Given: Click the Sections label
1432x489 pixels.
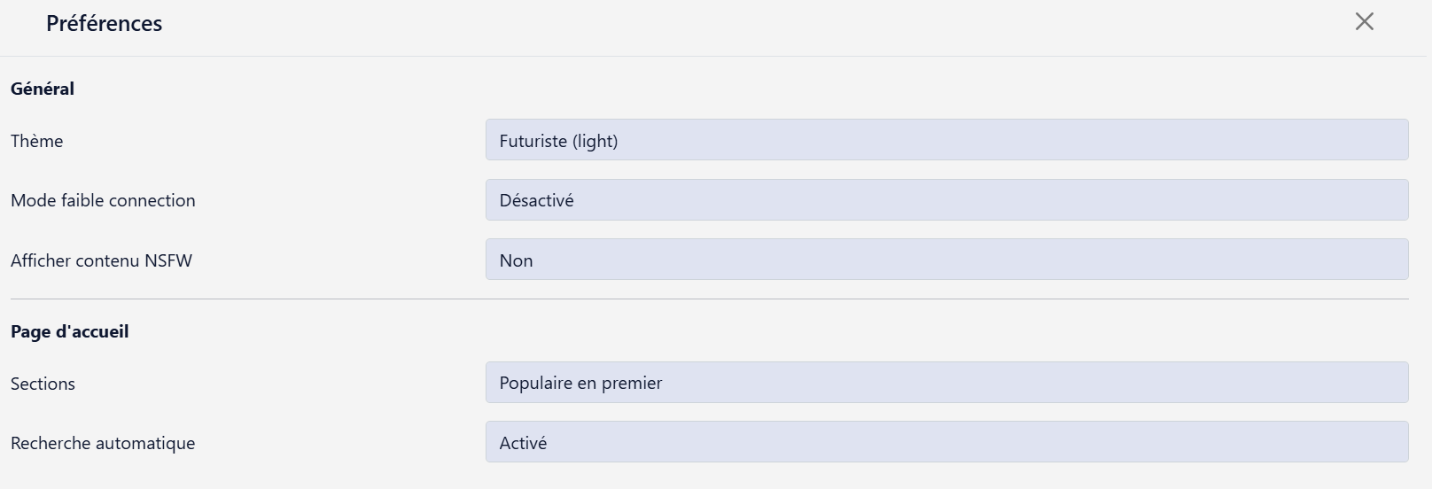Looking at the screenshot, I should pos(43,384).
